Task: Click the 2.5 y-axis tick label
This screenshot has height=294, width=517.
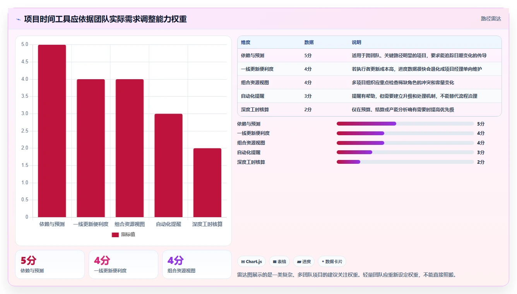Action: pyautogui.click(x=25, y=131)
